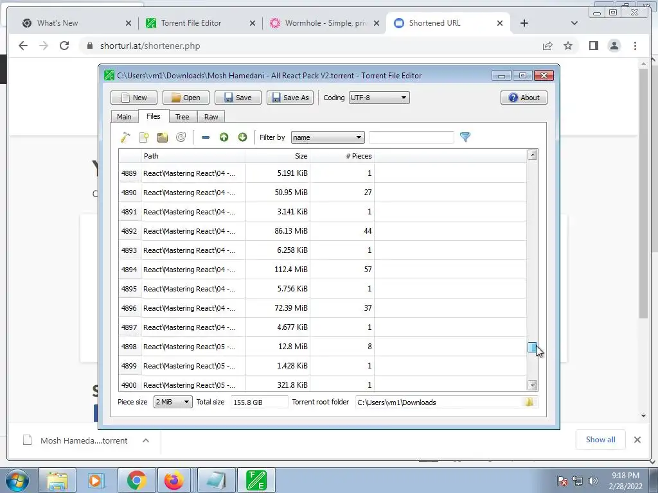Click the Save As button
This screenshot has height=493, width=658.
pos(290,98)
